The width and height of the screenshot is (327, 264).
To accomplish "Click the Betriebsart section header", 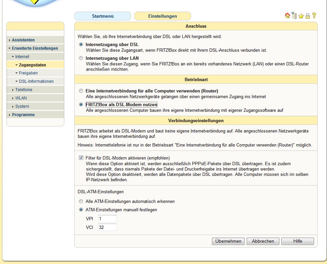I will pyautogui.click(x=196, y=79).
